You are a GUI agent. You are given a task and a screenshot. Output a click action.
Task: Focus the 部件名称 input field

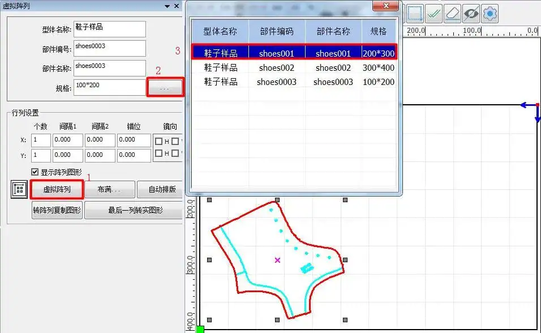(x=110, y=68)
